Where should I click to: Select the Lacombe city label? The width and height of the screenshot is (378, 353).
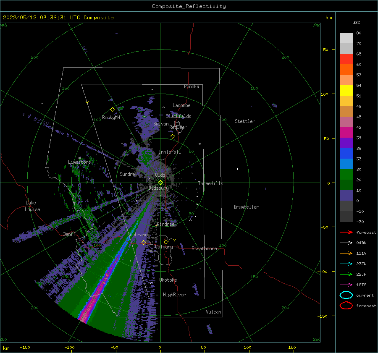181,105
